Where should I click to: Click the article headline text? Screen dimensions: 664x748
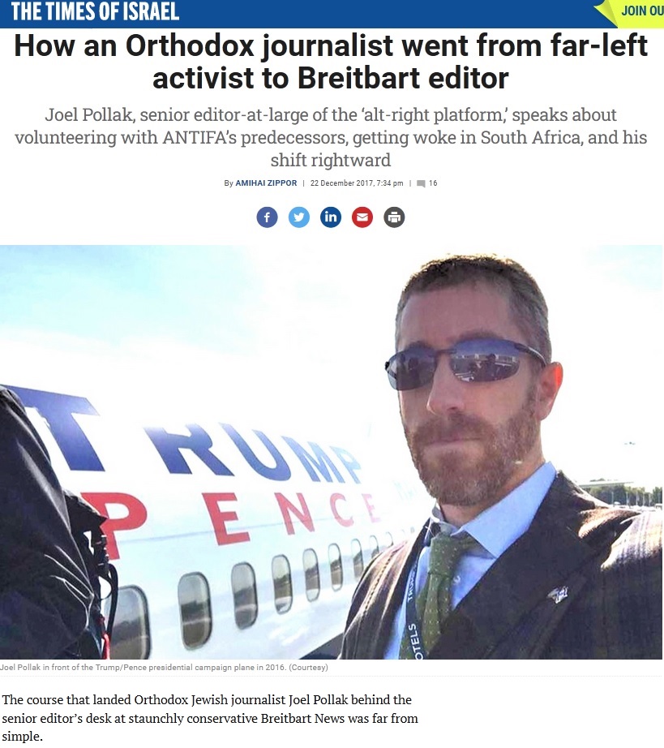331,62
